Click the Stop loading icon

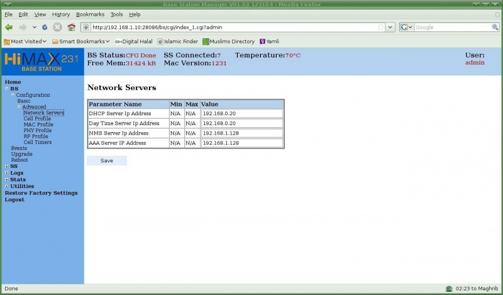pos(57,27)
